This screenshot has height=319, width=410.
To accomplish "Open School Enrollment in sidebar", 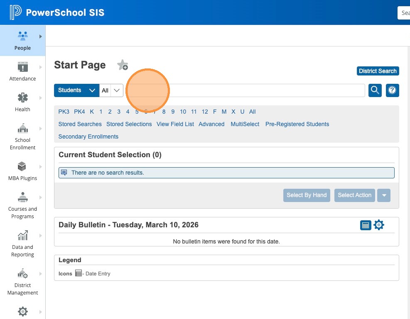I will tap(22, 136).
